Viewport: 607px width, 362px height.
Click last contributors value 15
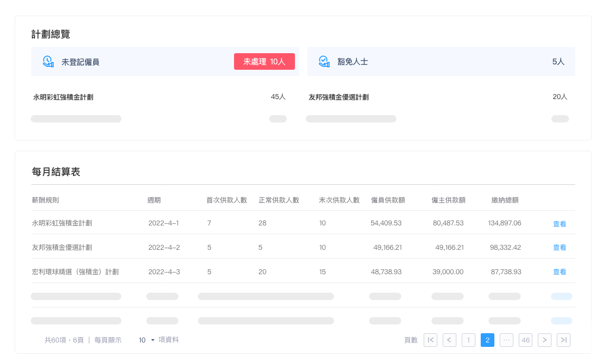pos(322,272)
